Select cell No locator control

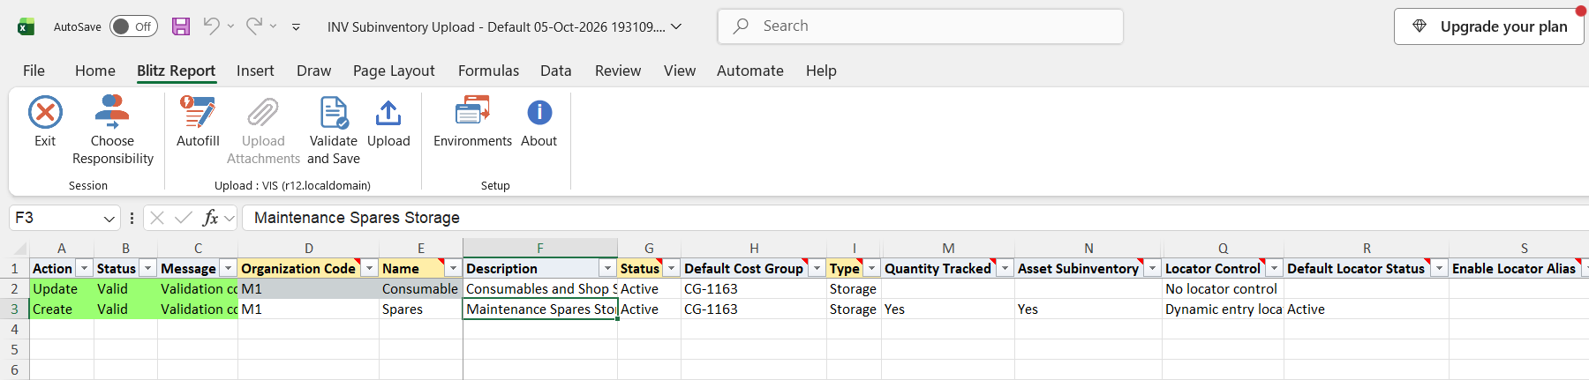(x=1223, y=289)
